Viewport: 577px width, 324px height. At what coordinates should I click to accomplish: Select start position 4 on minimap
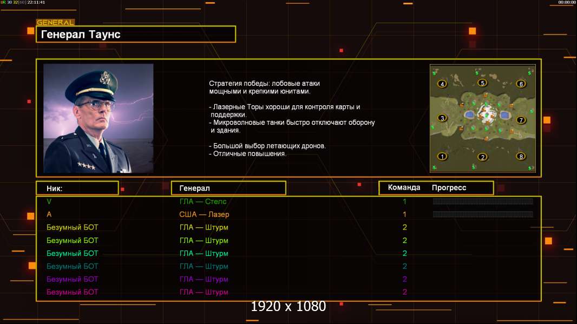tap(442, 84)
